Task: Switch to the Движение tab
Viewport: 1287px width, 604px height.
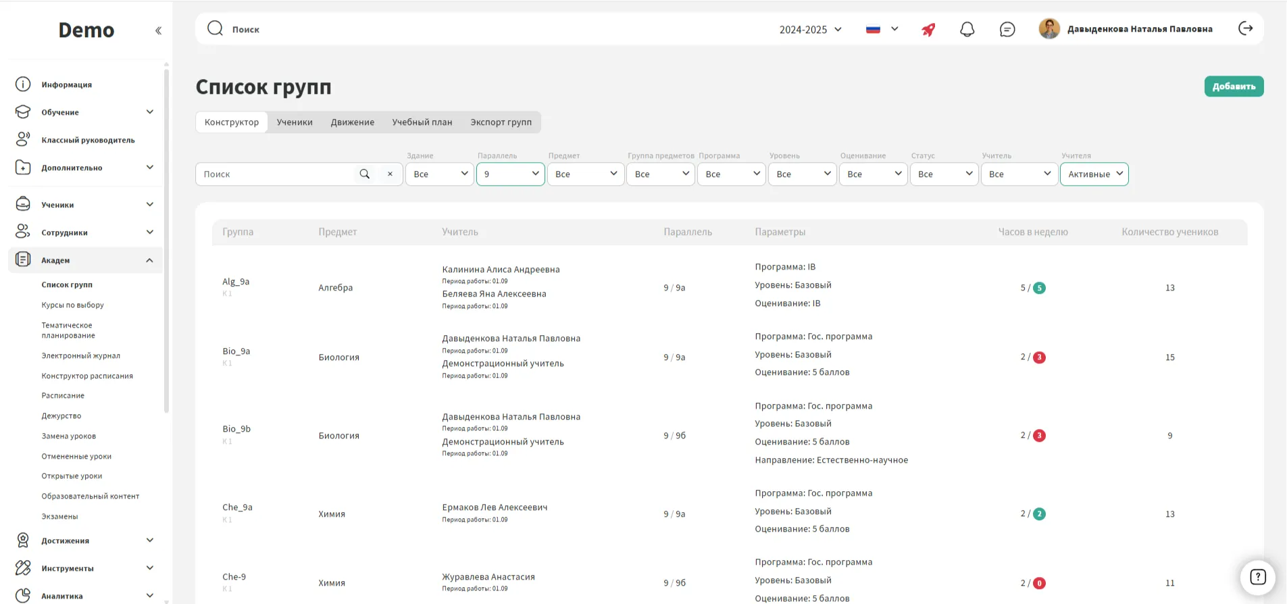Action: (x=352, y=122)
